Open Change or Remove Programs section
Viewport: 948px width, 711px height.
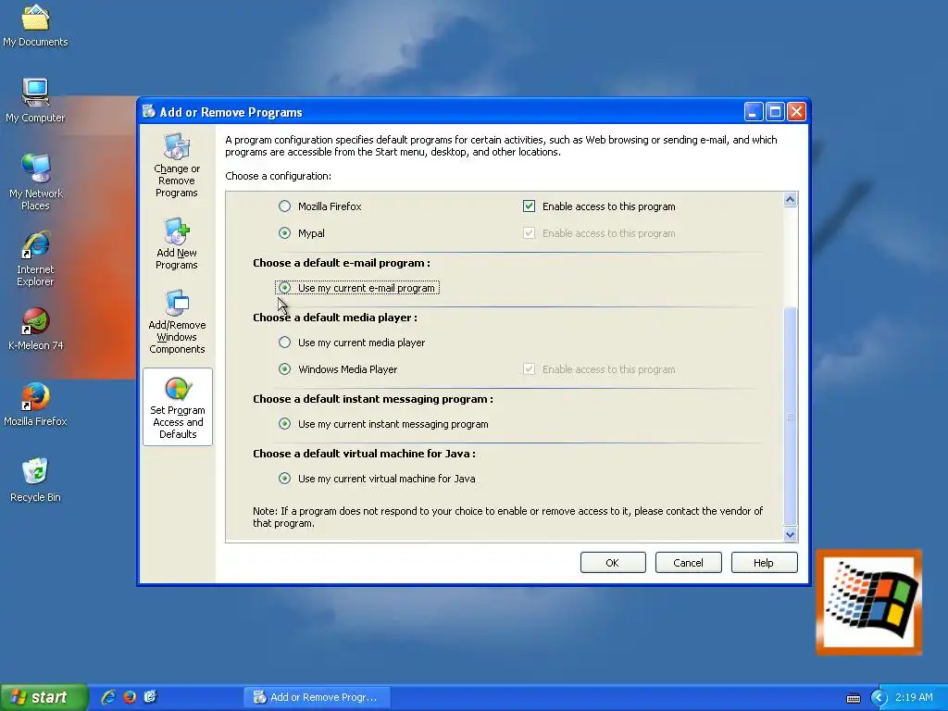tap(177, 165)
